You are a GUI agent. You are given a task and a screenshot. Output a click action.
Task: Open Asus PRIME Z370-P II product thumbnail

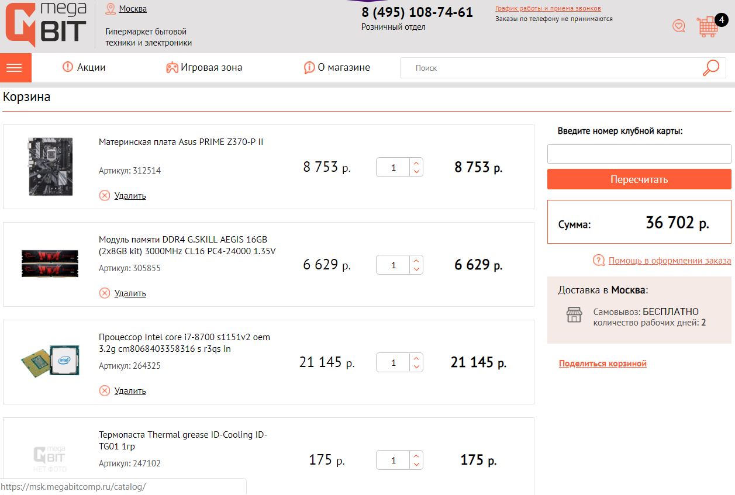[50, 167]
